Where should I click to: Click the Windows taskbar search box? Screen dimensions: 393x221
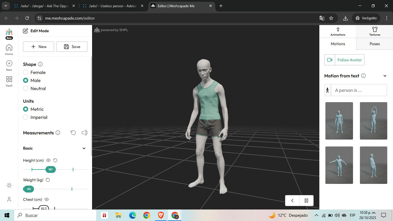pos(55,215)
